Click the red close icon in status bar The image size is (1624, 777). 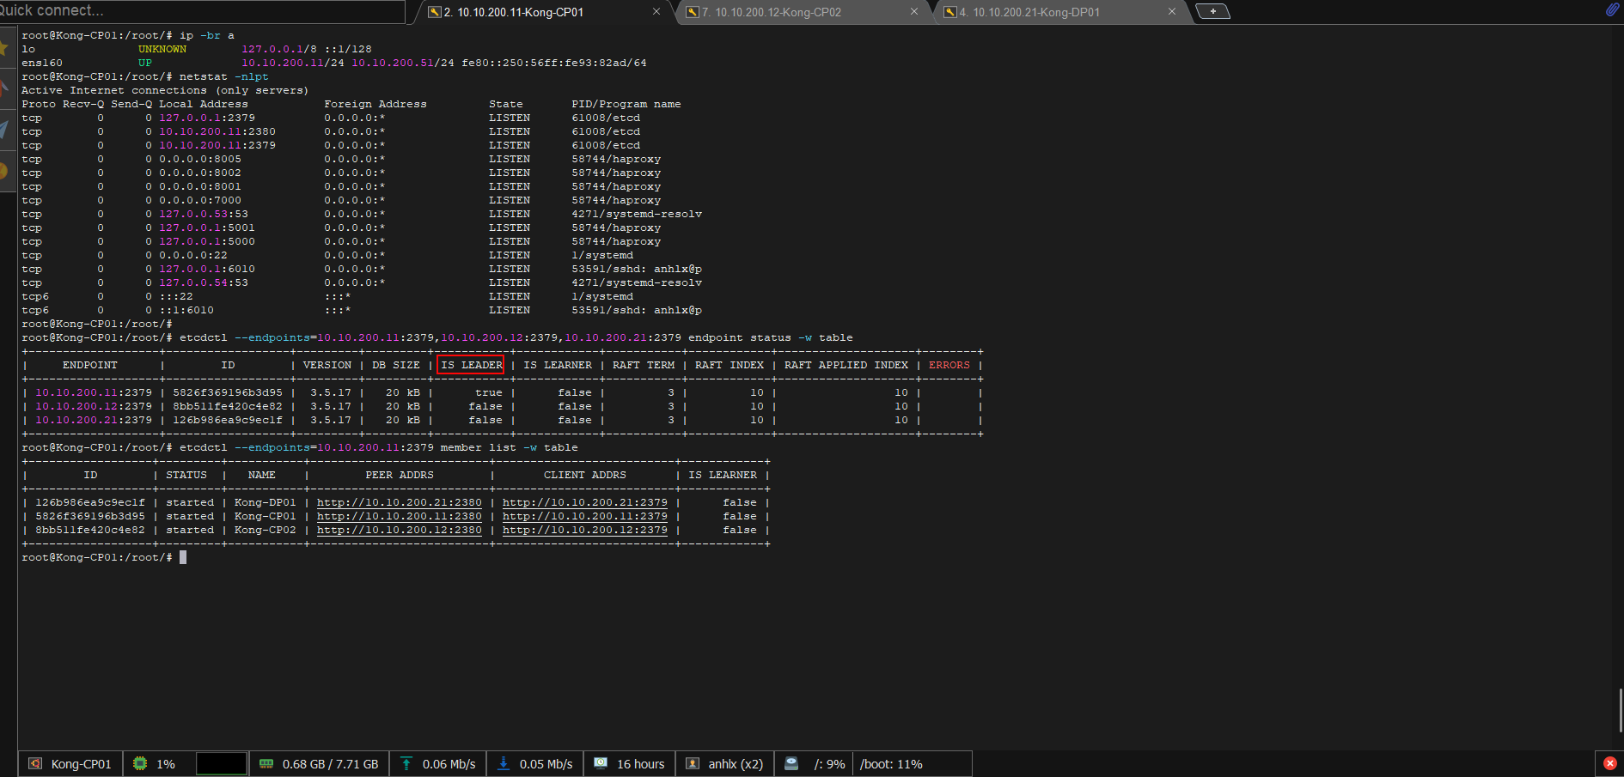1610,763
